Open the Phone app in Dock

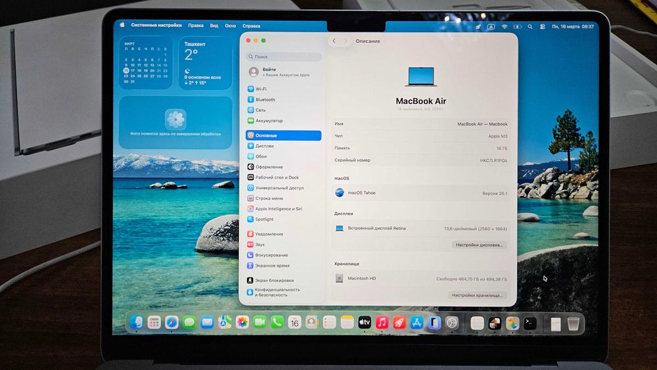coord(277,322)
